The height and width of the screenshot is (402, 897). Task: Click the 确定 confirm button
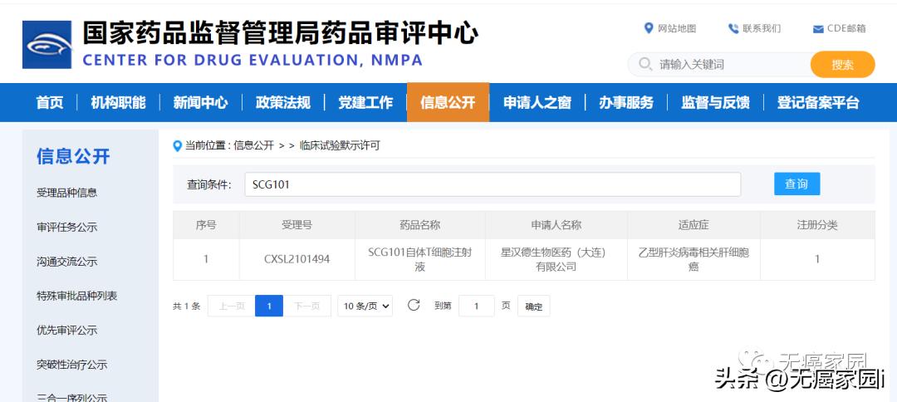pyautogui.click(x=534, y=306)
